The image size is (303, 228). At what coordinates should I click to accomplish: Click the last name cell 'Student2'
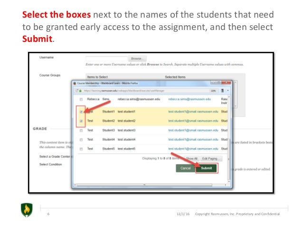(108, 121)
